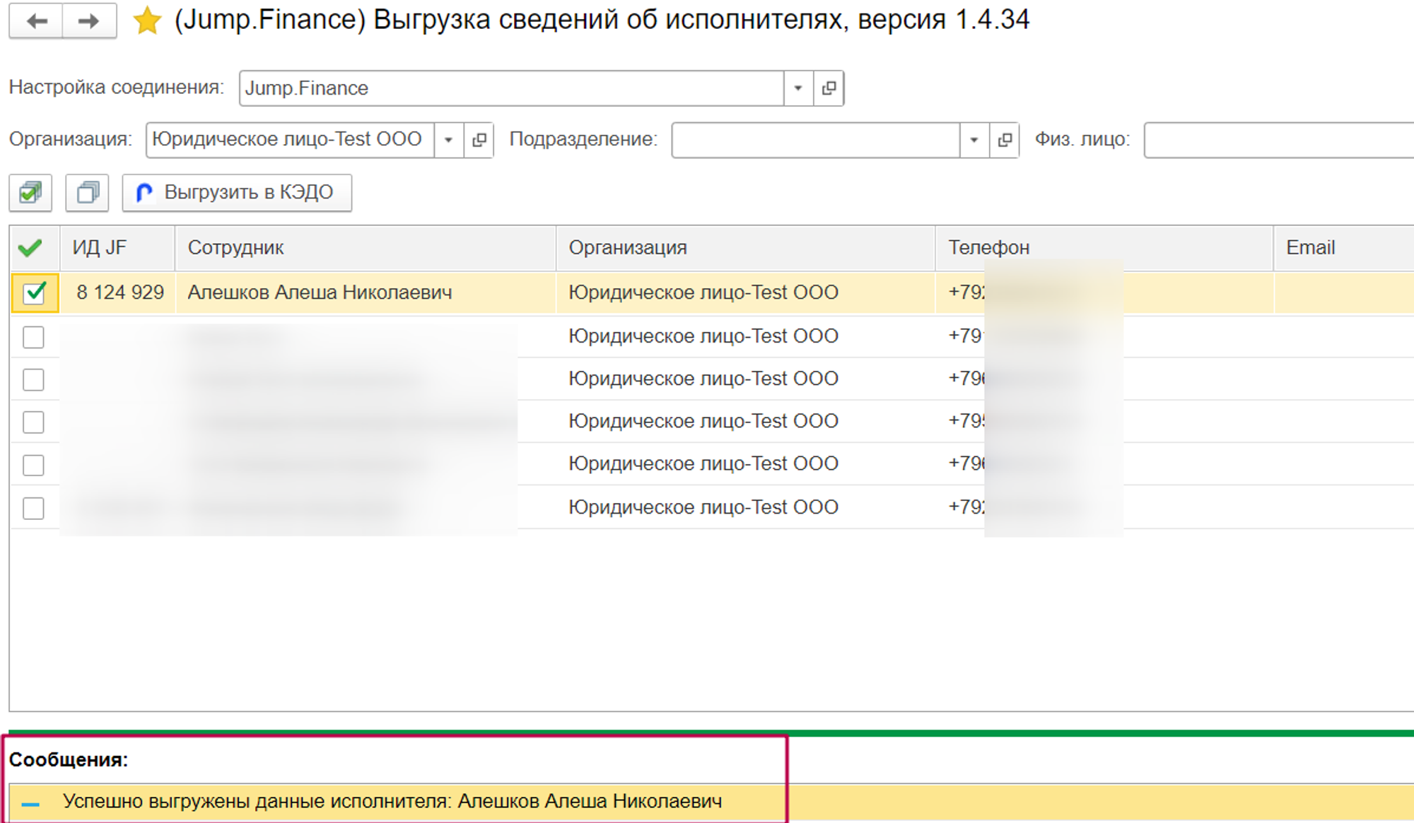Viewport: 1414px width, 823px height.
Task: Open the Организация record form icon
Action: [479, 140]
